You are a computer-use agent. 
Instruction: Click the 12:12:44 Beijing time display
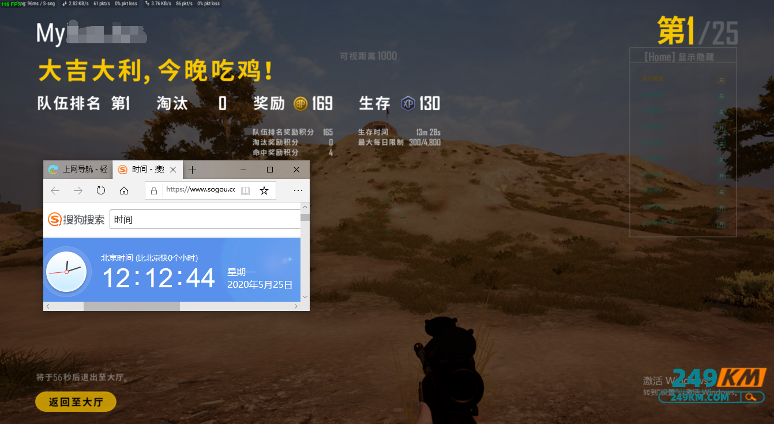(159, 278)
